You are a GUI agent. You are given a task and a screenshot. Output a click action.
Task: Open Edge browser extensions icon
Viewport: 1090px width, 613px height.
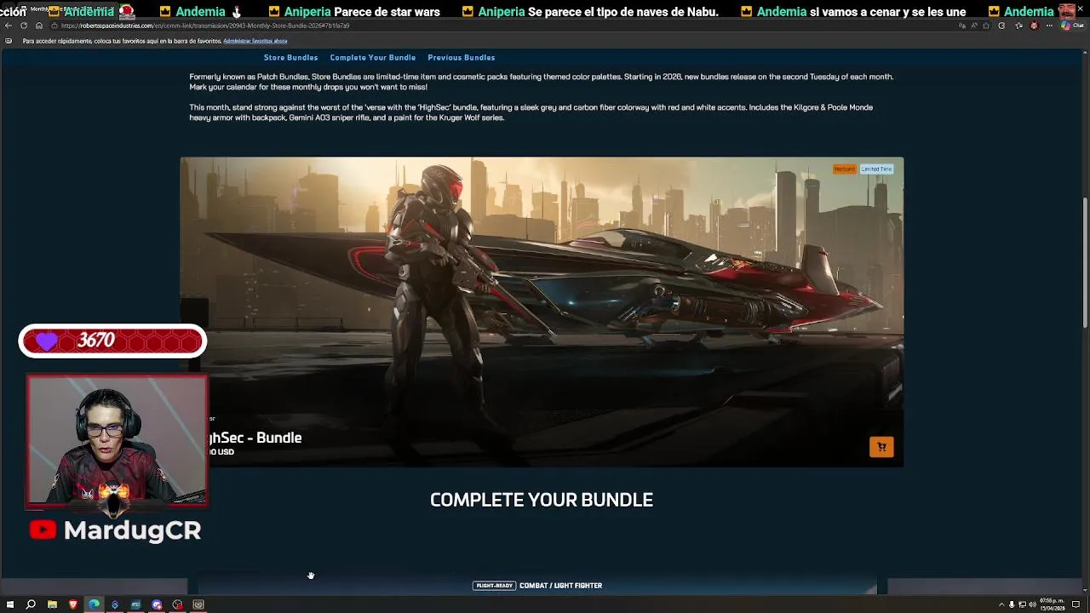1001,26
